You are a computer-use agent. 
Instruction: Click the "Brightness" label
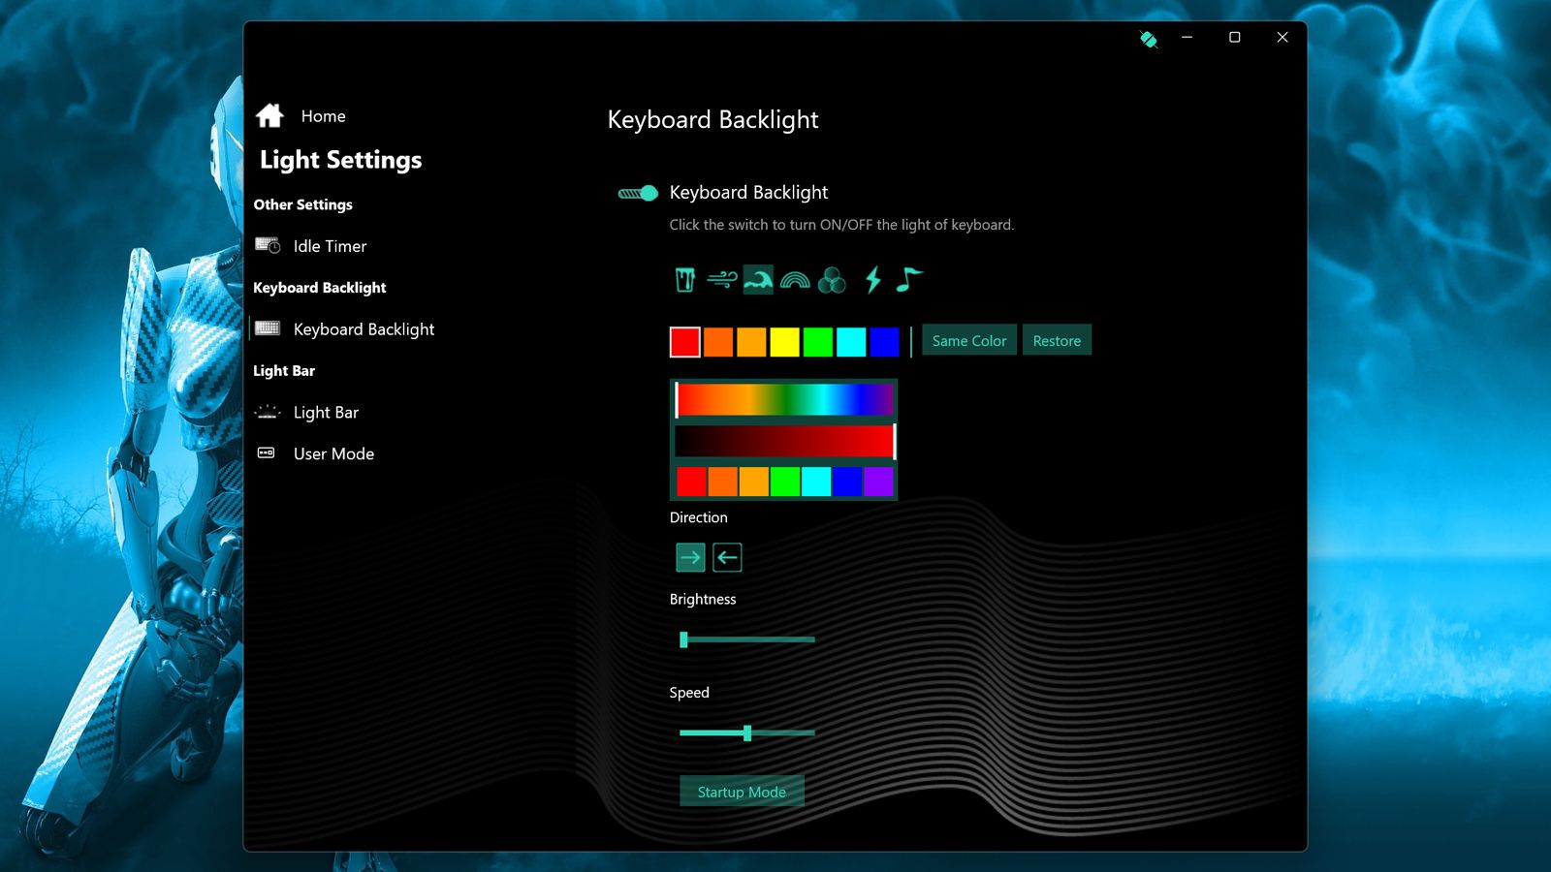[x=703, y=600]
